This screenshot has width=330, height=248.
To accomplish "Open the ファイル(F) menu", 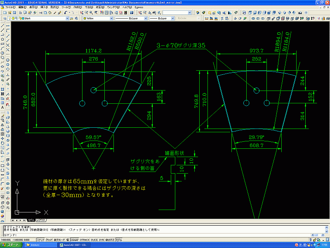I will point(10,7).
